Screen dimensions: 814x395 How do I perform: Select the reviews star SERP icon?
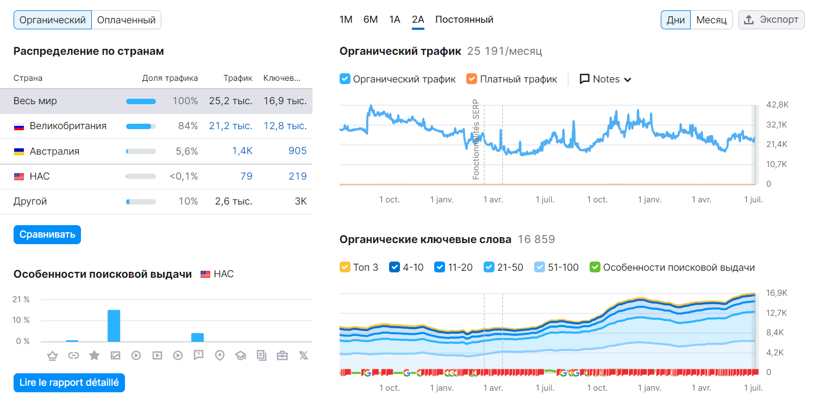94,355
